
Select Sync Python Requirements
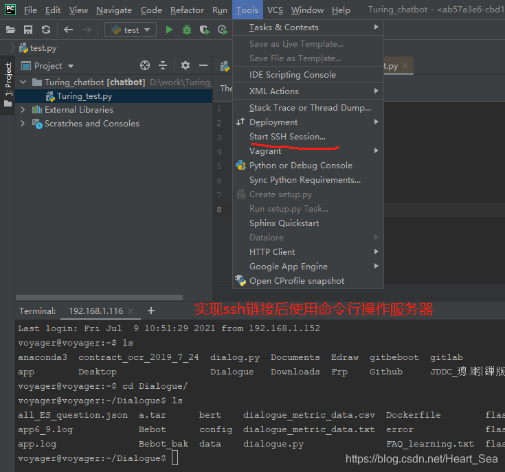(308, 180)
